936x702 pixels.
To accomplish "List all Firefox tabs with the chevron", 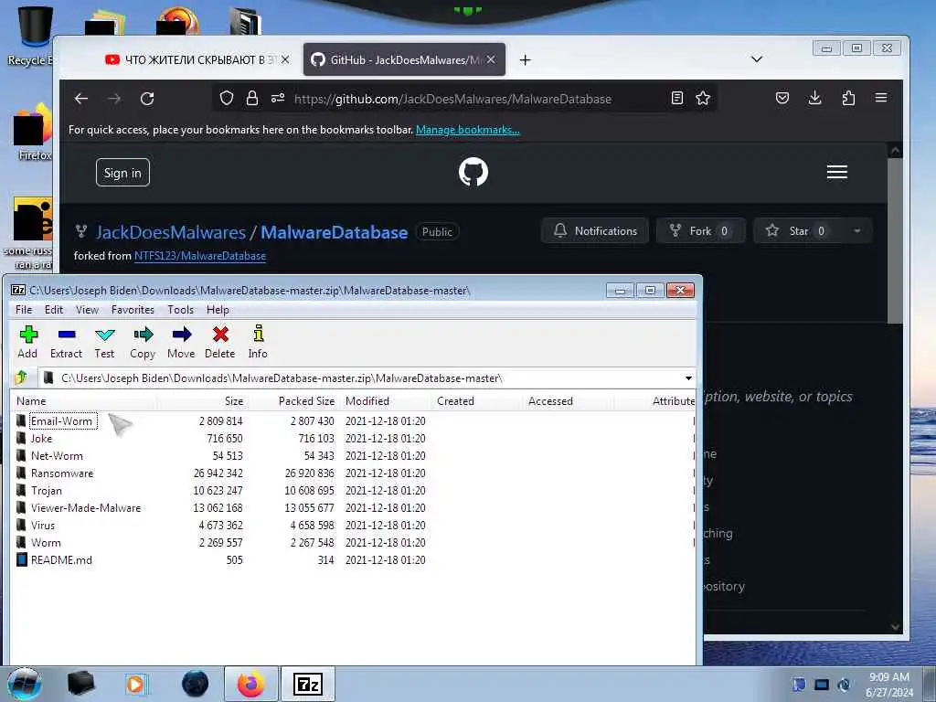I will click(x=756, y=59).
